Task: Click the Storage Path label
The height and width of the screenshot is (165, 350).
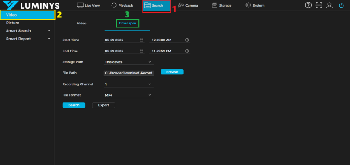Action: [73, 62]
